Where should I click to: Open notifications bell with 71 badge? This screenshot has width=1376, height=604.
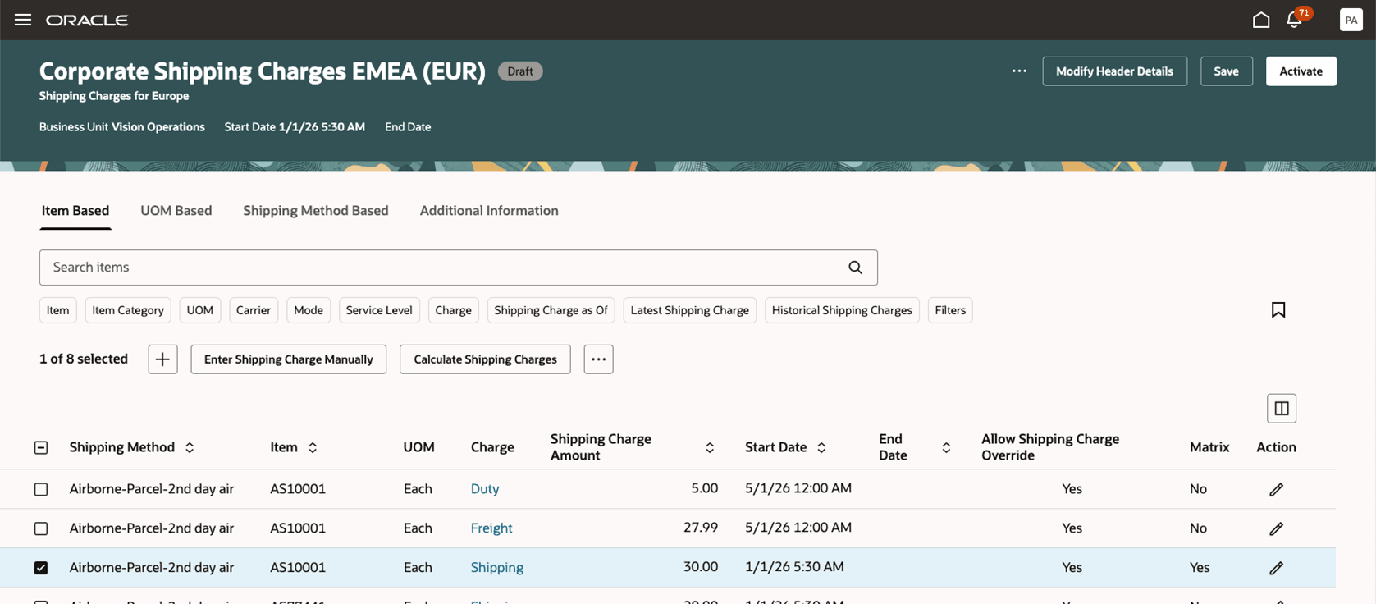(x=1295, y=19)
